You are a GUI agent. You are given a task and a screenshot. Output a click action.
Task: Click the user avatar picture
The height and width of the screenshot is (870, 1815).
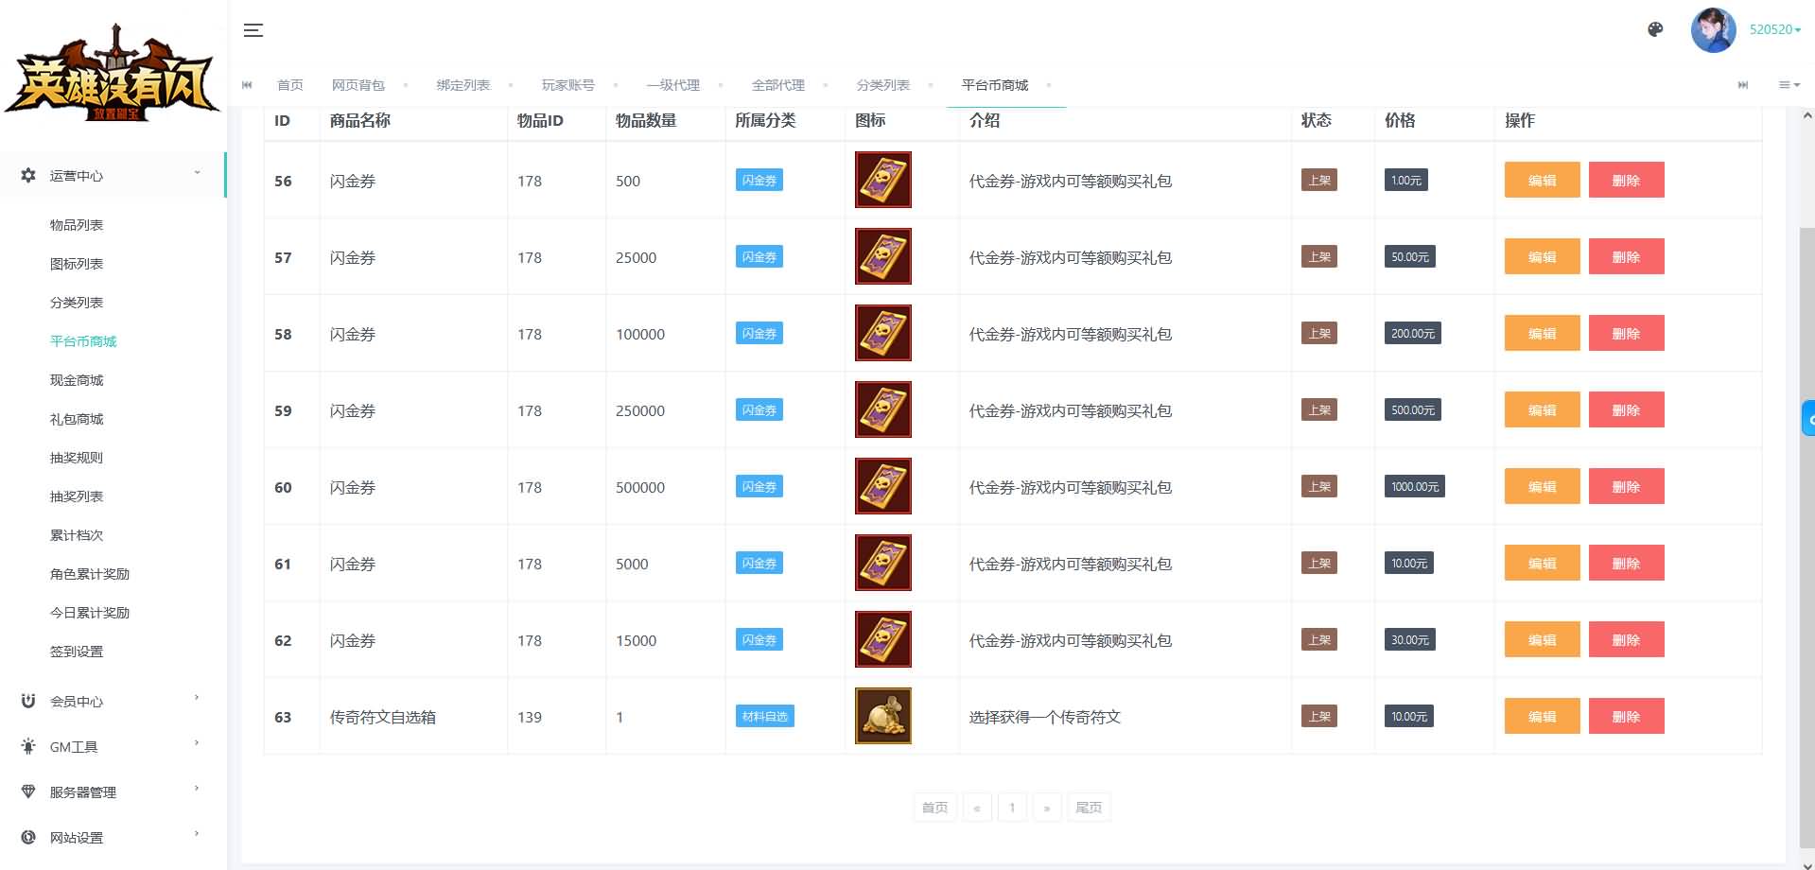(x=1713, y=30)
